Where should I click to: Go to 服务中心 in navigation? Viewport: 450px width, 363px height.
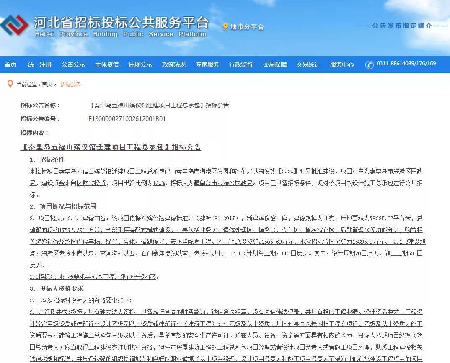342,64
